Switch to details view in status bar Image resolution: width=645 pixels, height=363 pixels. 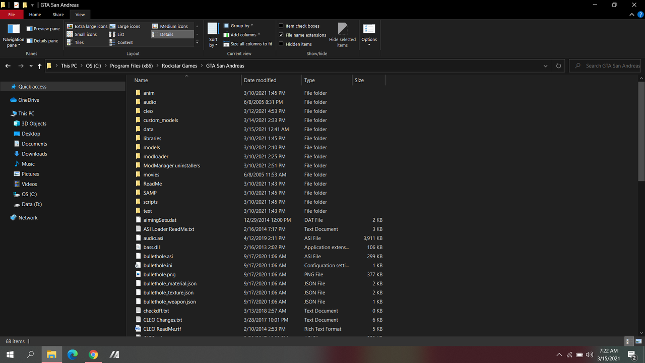(x=629, y=341)
